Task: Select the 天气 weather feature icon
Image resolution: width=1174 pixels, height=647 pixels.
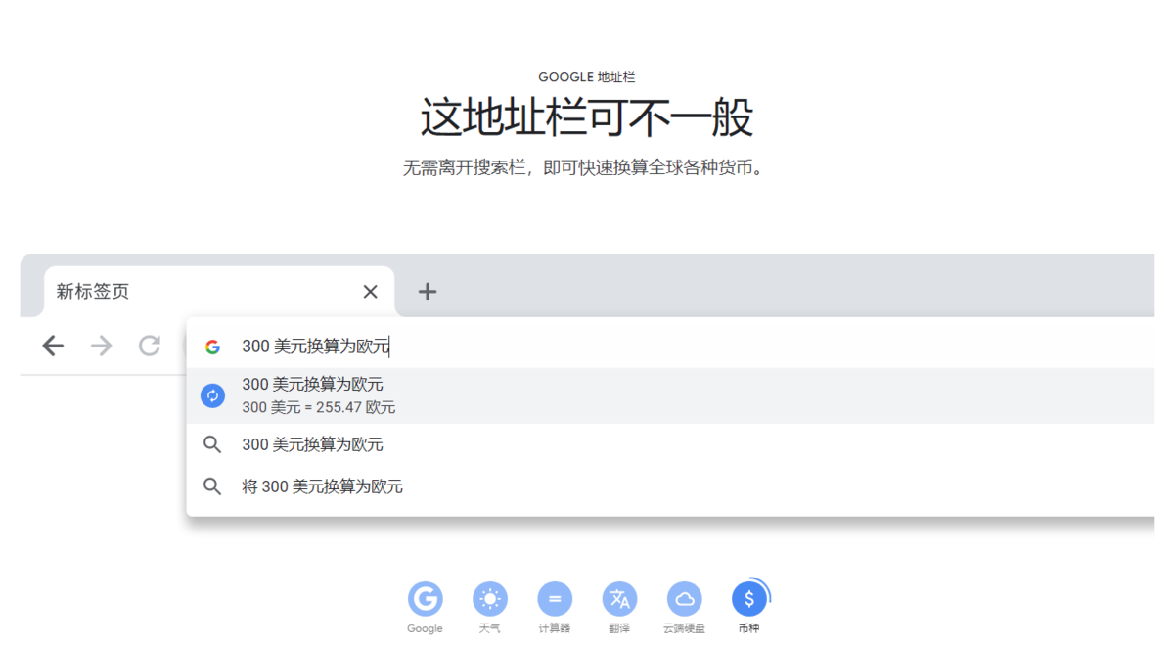Action: [x=490, y=600]
